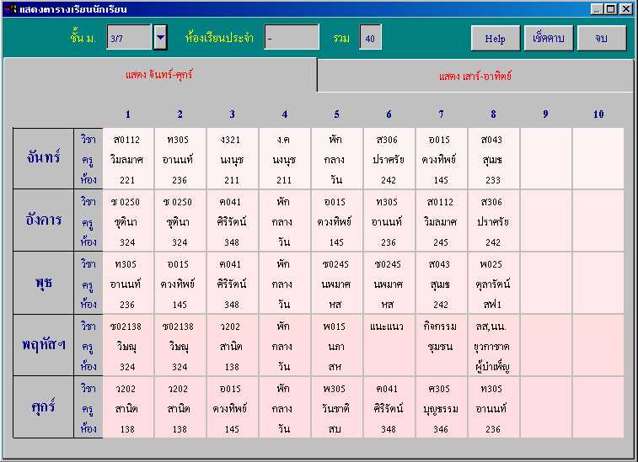This screenshot has width=638, height=462.
Task: Click subject พ025 in พุธ period 8
Action: 491,264
